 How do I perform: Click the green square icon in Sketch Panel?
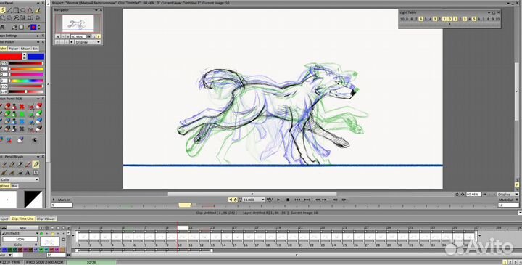(x=22, y=114)
